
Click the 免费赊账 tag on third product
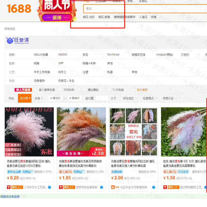tap(117, 172)
